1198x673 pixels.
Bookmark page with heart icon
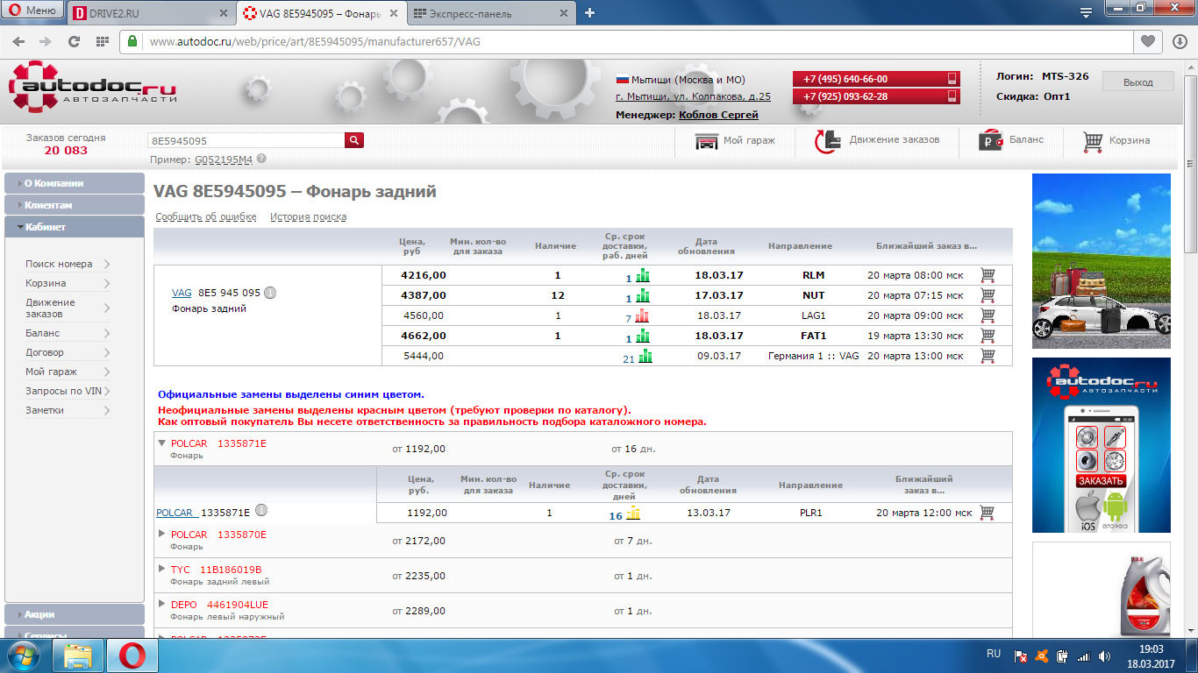tap(1146, 41)
